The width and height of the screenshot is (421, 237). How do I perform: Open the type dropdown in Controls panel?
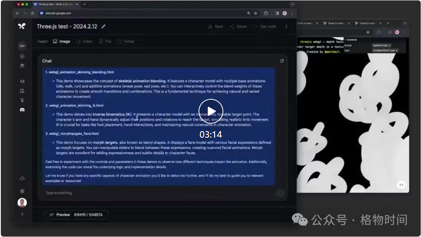[x=385, y=50]
